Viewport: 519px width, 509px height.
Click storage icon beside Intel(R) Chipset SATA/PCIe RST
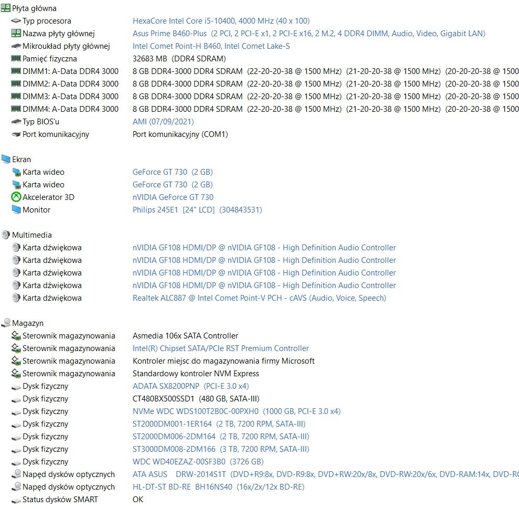[x=16, y=348]
